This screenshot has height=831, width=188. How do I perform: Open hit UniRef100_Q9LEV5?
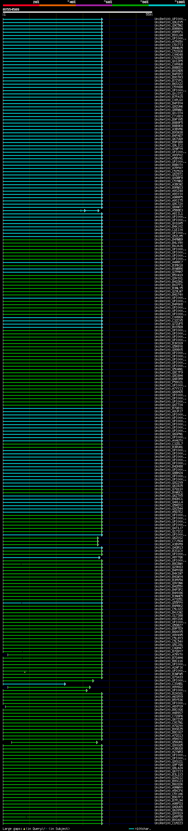168,22
